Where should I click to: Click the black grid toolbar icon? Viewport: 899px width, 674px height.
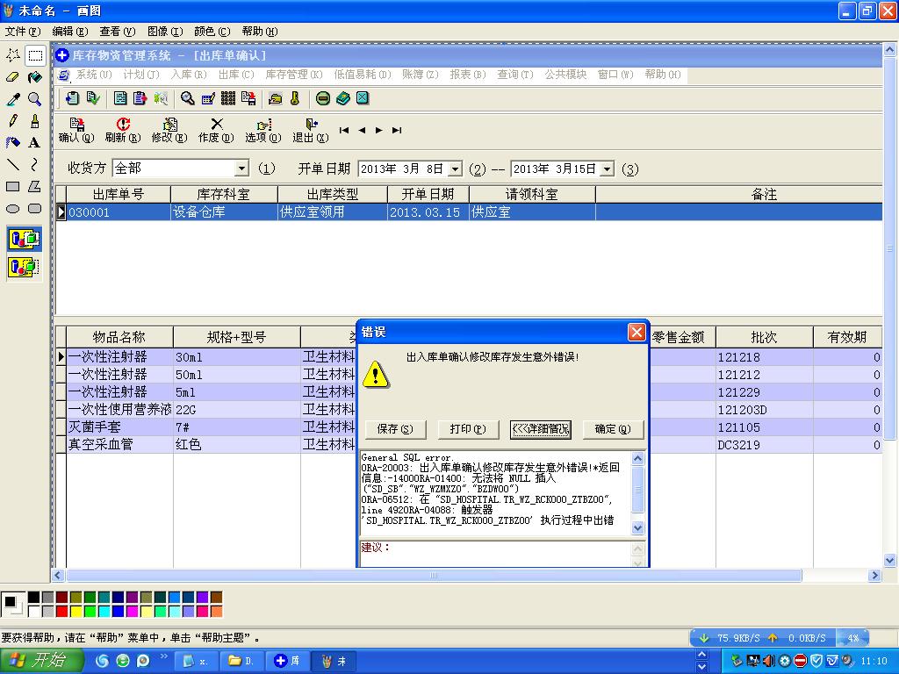coord(228,98)
